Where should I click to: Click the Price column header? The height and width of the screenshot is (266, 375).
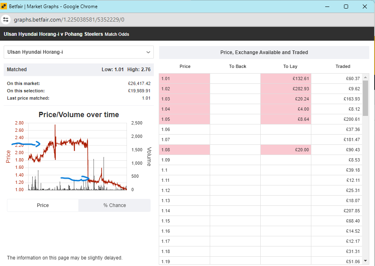coord(185,66)
